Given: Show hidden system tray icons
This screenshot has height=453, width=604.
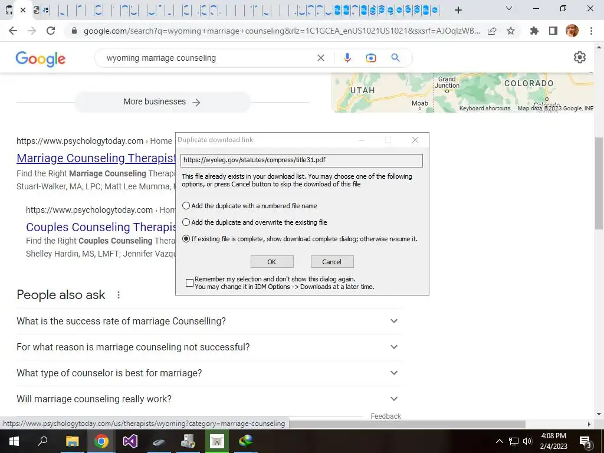Looking at the screenshot, I should point(499,441).
